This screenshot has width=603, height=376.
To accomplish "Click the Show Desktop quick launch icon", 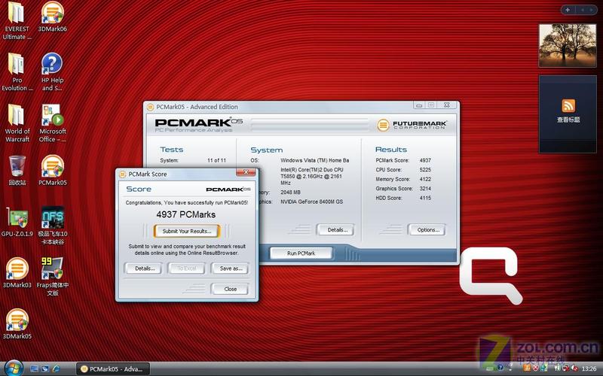I will pos(34,368).
